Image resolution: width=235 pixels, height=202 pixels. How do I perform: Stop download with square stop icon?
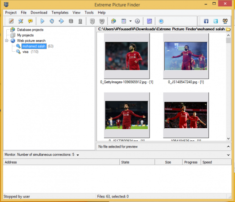pos(71,21)
